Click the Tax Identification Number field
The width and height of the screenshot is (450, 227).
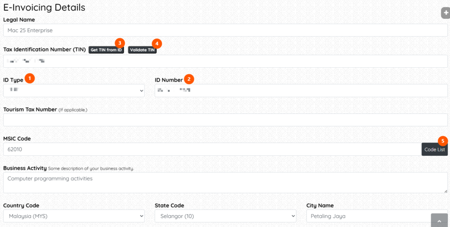[225, 61]
